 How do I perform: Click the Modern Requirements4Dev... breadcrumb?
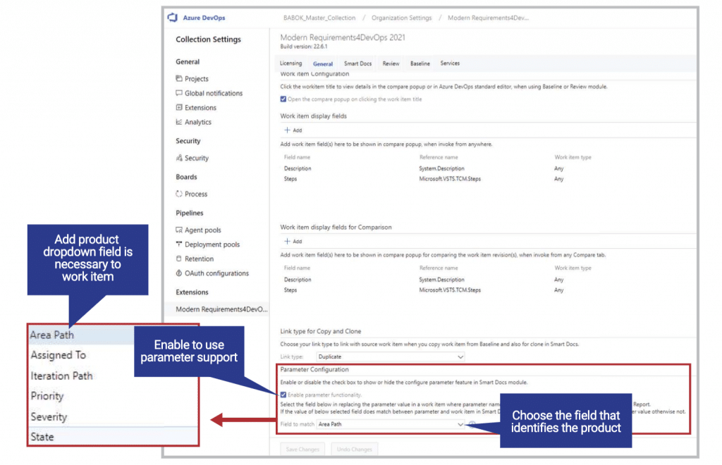click(x=488, y=18)
